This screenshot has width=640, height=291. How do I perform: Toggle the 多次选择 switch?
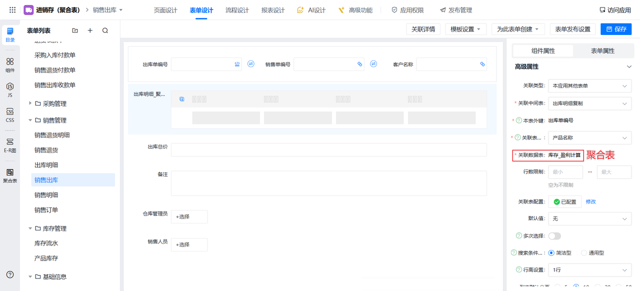[x=554, y=236]
